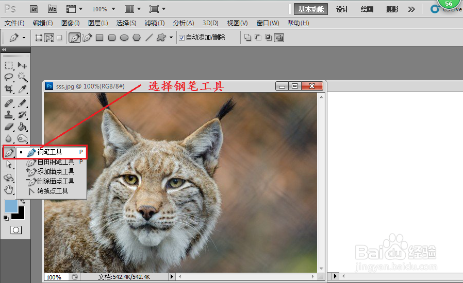The width and height of the screenshot is (463, 283).
Task: Open shape geometry options dropdown arrow
Action: tap(171, 38)
